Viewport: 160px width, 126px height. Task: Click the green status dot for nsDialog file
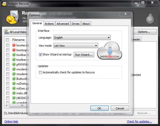14,83
